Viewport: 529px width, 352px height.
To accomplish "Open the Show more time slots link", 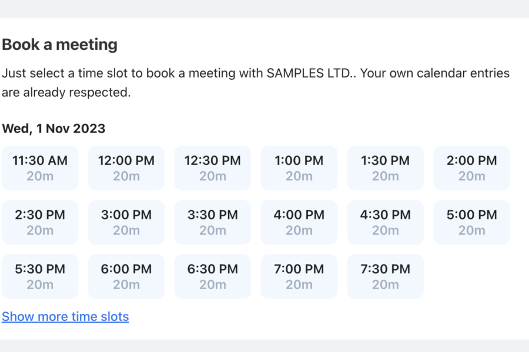I will coord(65,317).
